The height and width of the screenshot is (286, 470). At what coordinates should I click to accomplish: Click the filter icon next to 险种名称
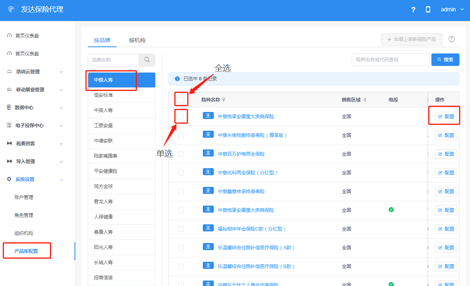[224, 100]
